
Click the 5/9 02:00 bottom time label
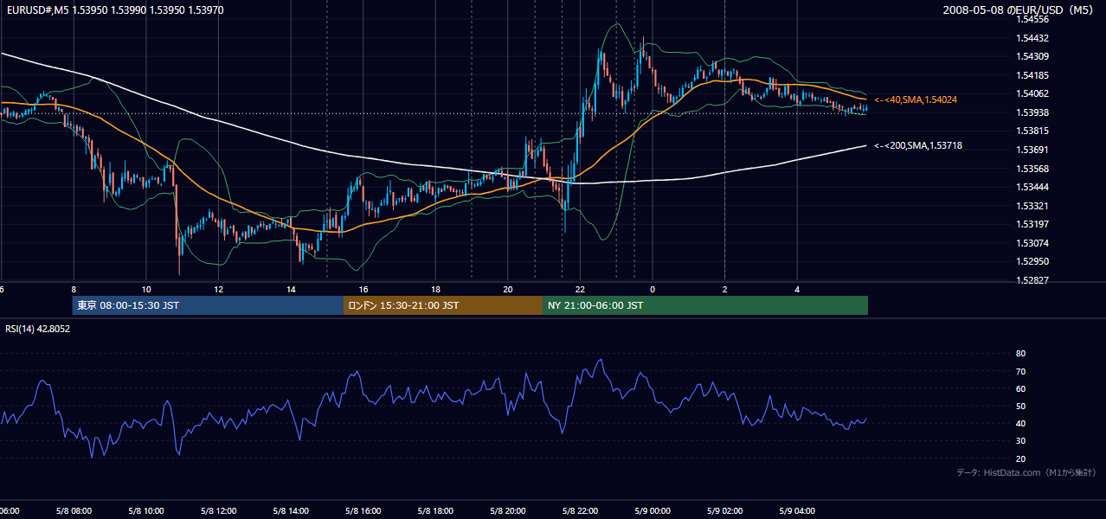(x=725, y=511)
